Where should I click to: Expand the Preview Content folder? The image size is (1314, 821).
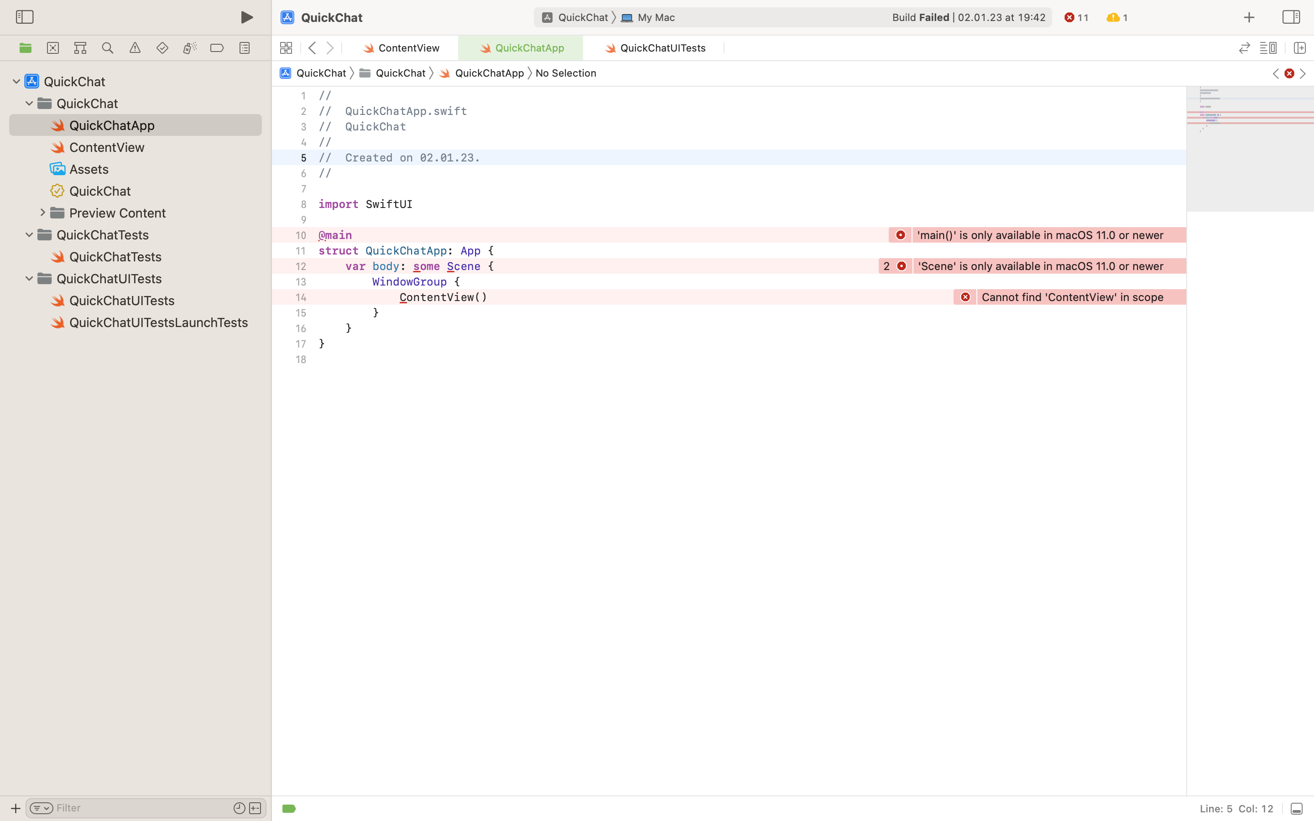[x=42, y=213]
